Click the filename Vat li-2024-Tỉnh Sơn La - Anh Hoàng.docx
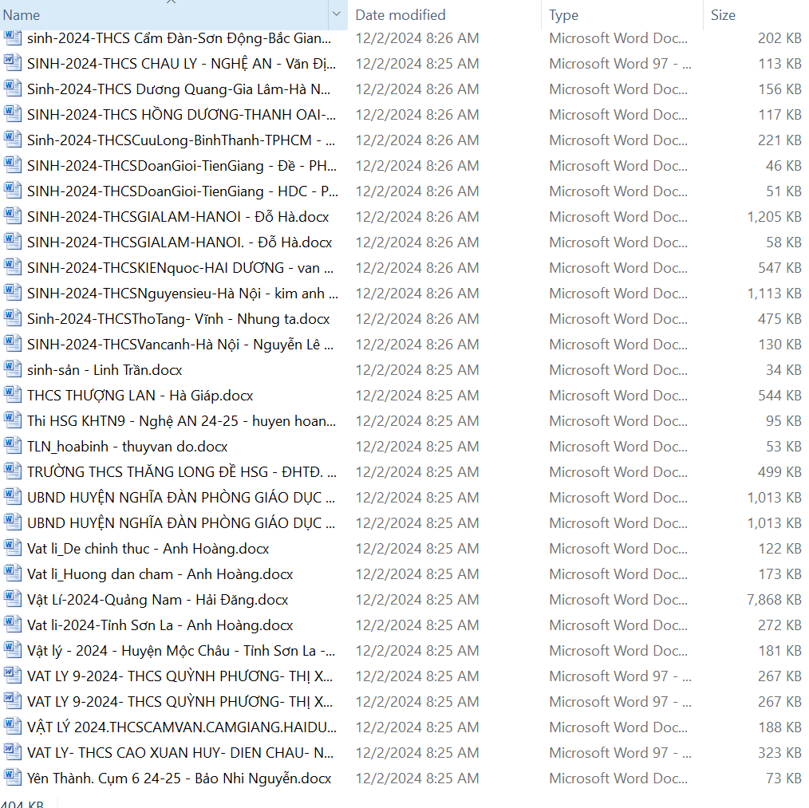This screenshot has height=808, width=809. click(x=160, y=625)
